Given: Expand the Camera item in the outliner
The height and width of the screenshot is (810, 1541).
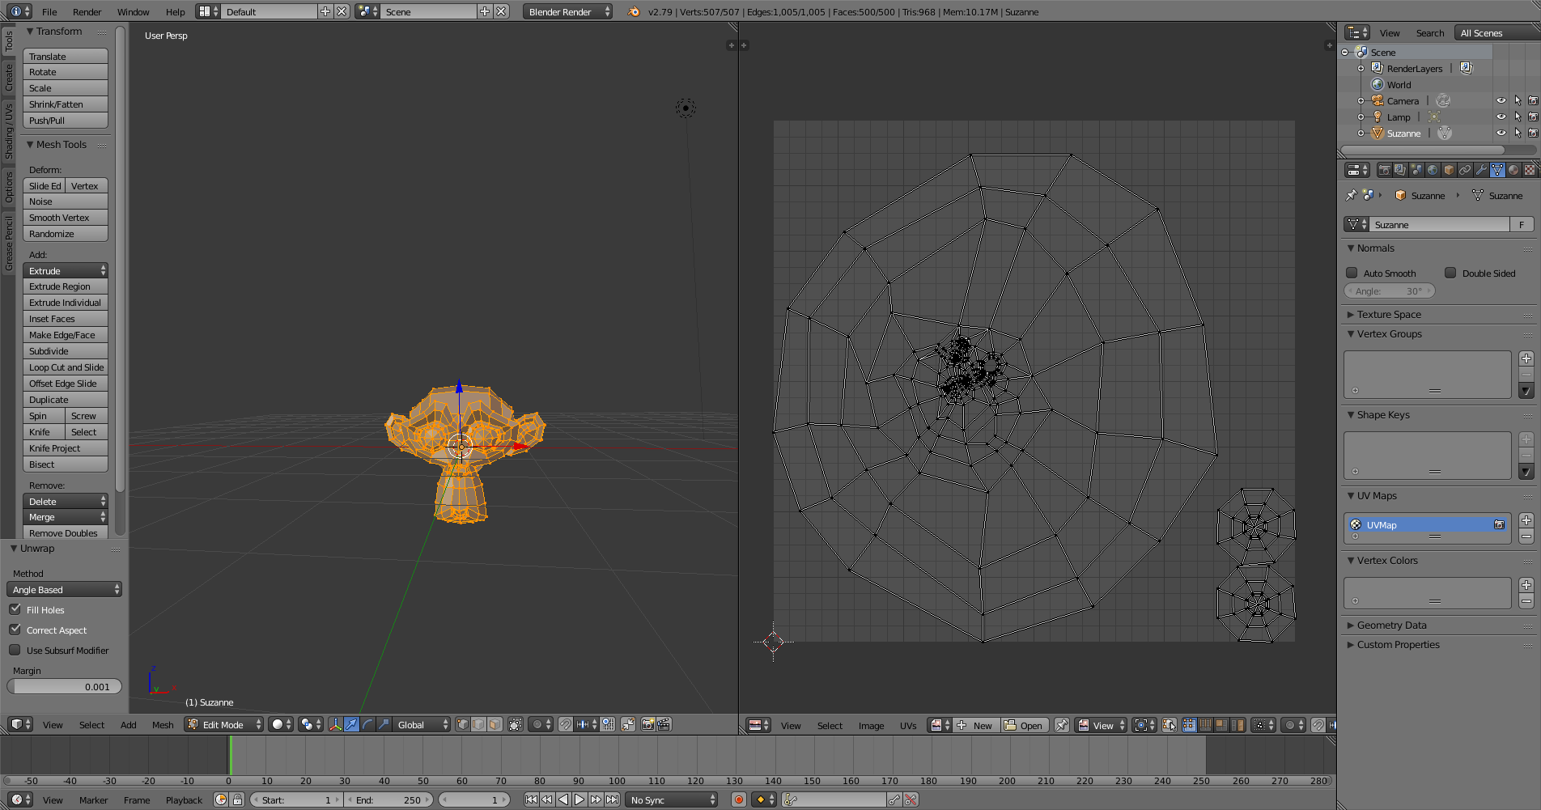Looking at the screenshot, I should pos(1361,101).
